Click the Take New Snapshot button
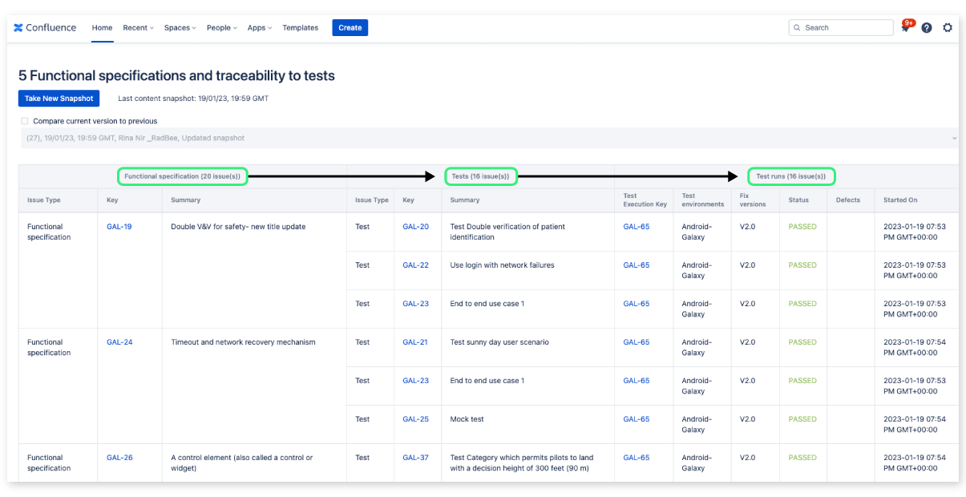This screenshot has height=497, width=966. (59, 98)
